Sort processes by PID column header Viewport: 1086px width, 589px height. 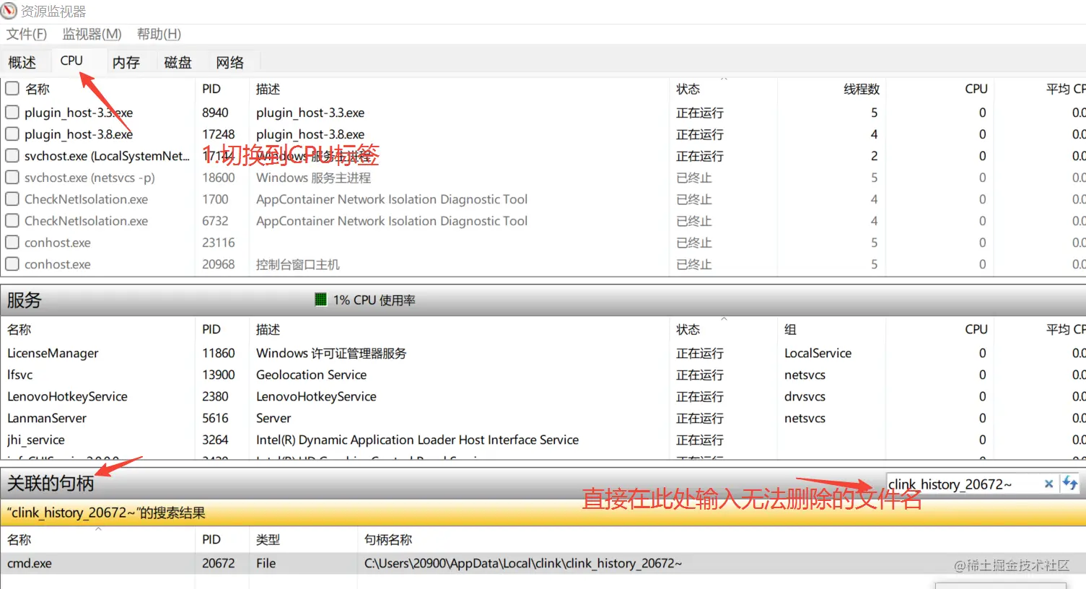[211, 89]
